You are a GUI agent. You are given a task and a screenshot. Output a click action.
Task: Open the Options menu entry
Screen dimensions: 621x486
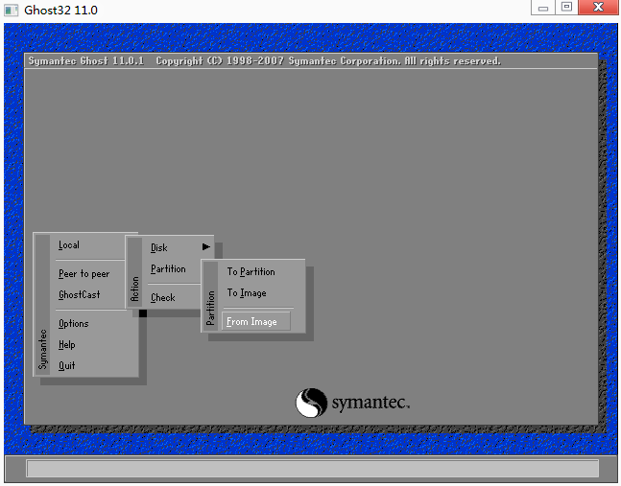pyautogui.click(x=74, y=323)
